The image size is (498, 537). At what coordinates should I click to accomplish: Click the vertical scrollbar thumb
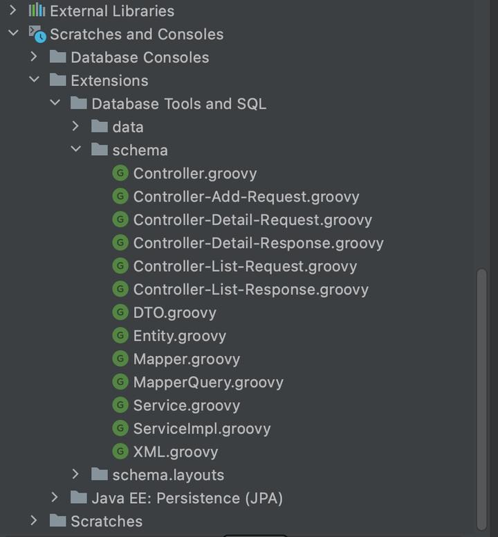(x=481, y=395)
